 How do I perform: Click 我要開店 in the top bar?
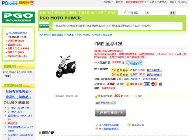[x=162, y=2]
